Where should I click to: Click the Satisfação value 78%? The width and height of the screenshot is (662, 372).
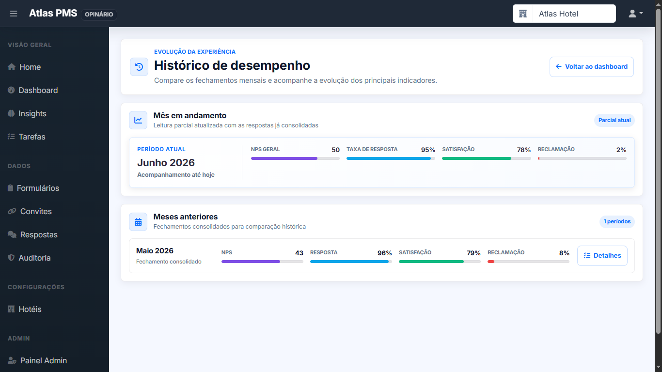point(524,150)
